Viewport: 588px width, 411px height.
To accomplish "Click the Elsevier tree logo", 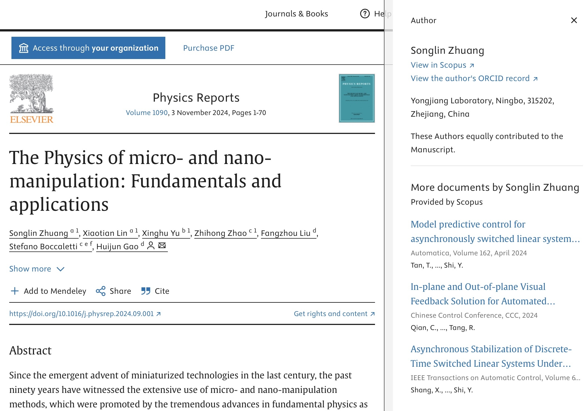I will 32,99.
